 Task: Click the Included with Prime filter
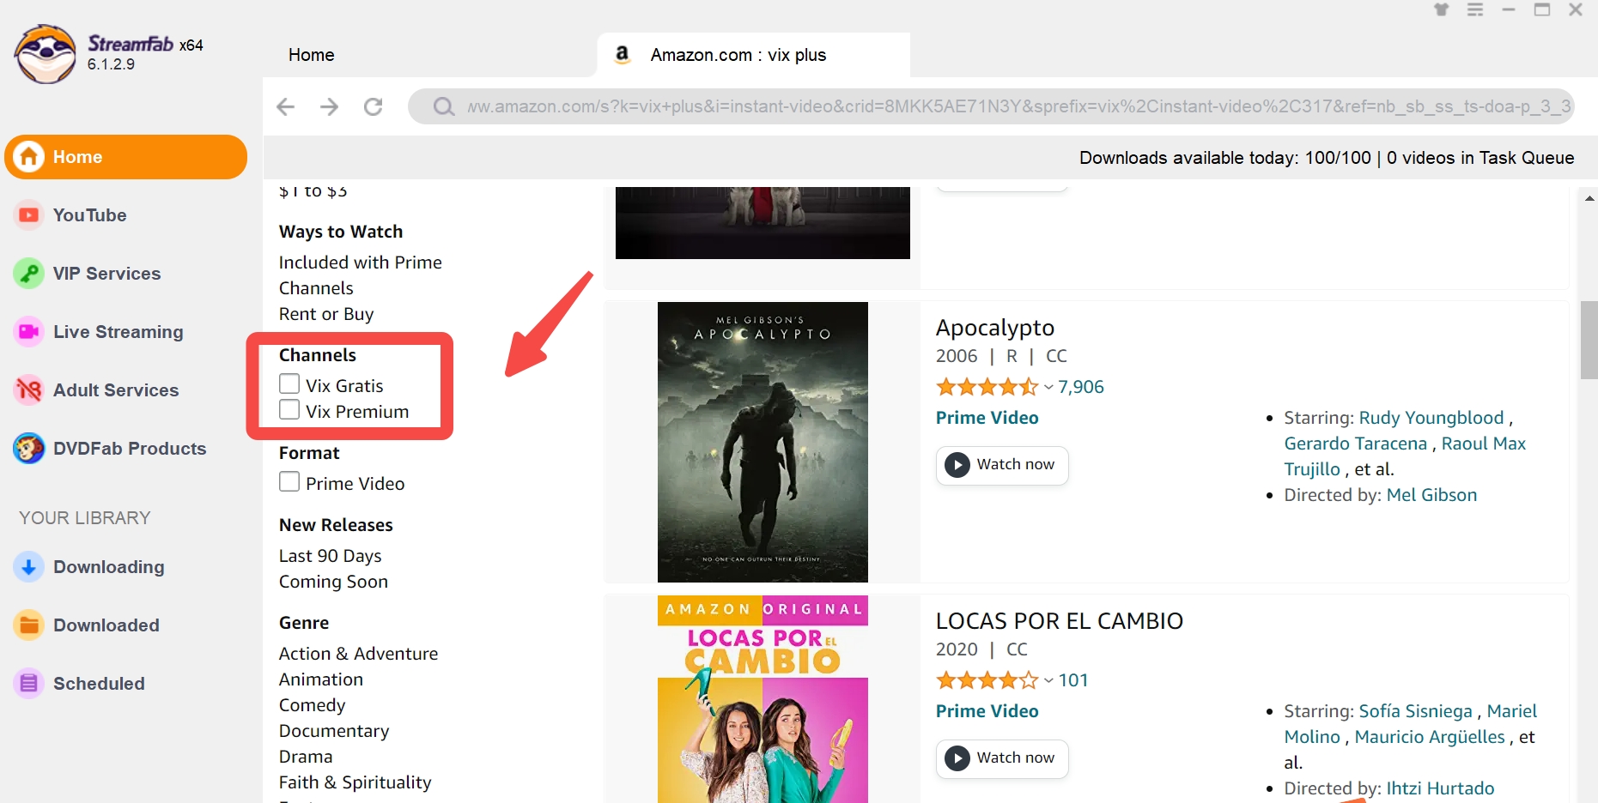(360, 263)
